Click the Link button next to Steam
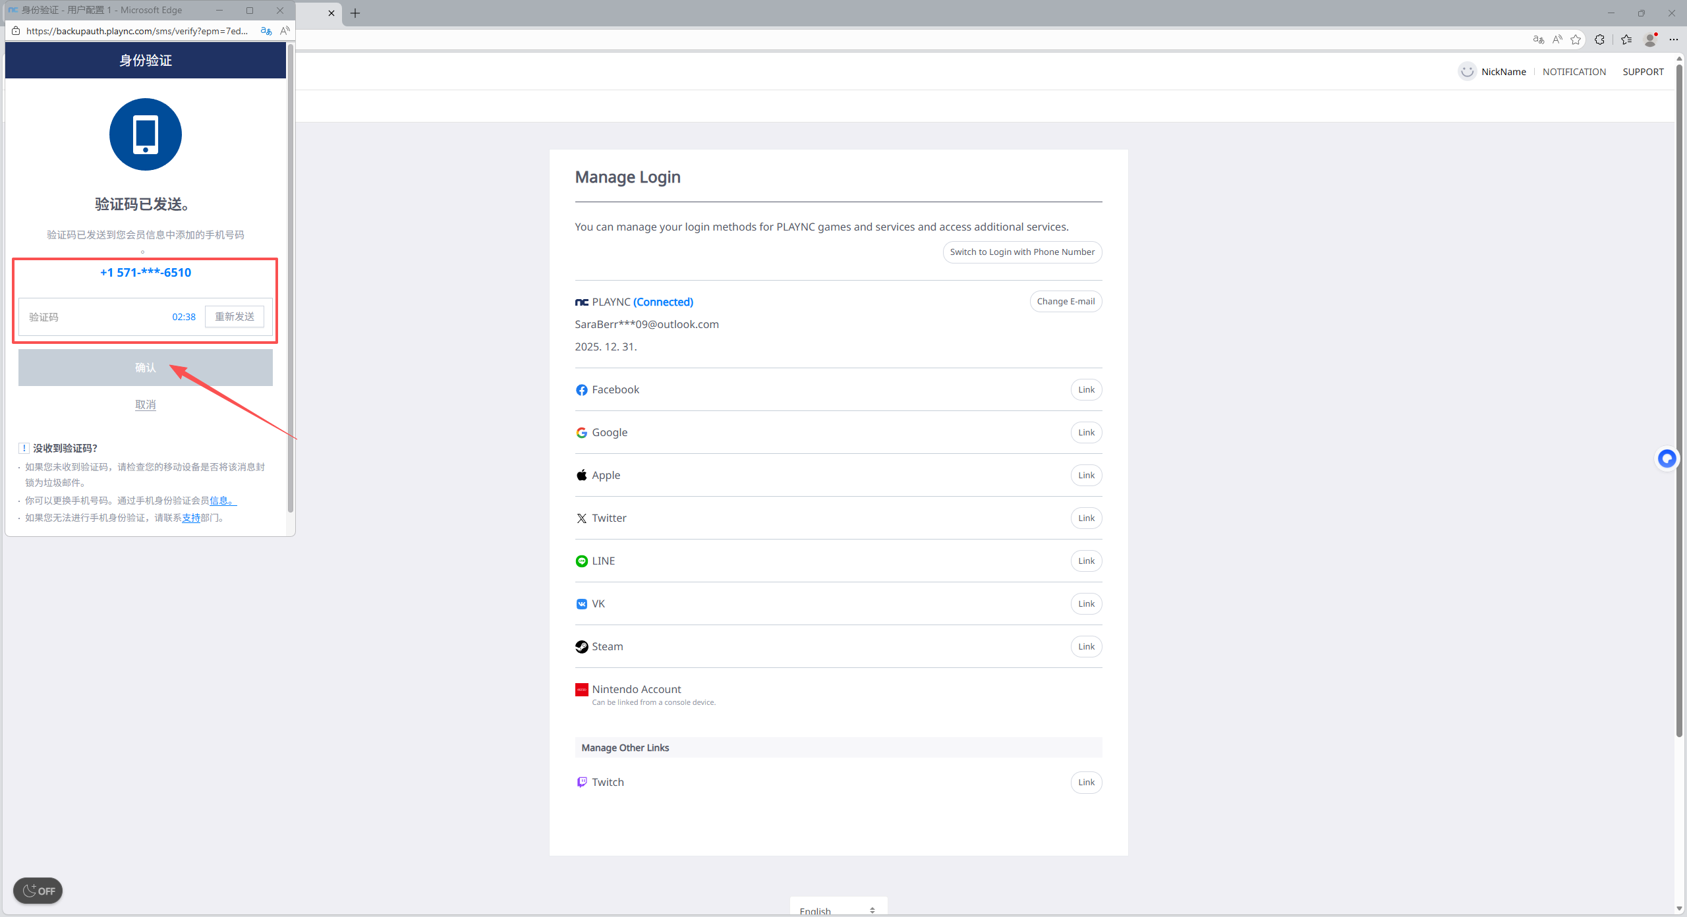Viewport: 1687px width, 917px height. coord(1086,647)
